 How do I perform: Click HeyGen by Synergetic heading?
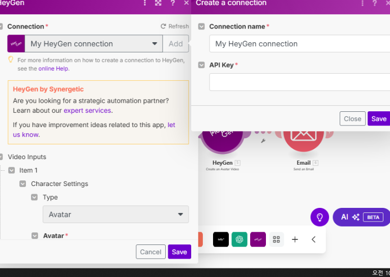pos(48,89)
